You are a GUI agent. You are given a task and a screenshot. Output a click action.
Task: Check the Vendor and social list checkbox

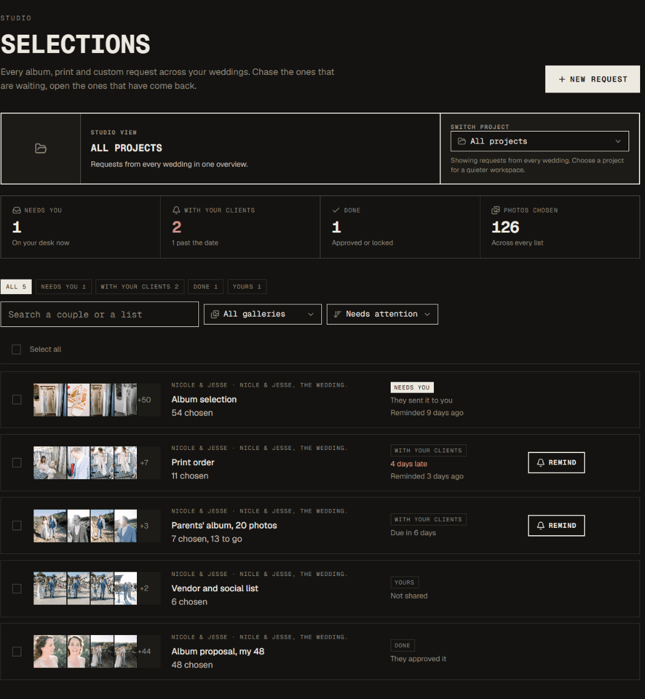pos(16,589)
